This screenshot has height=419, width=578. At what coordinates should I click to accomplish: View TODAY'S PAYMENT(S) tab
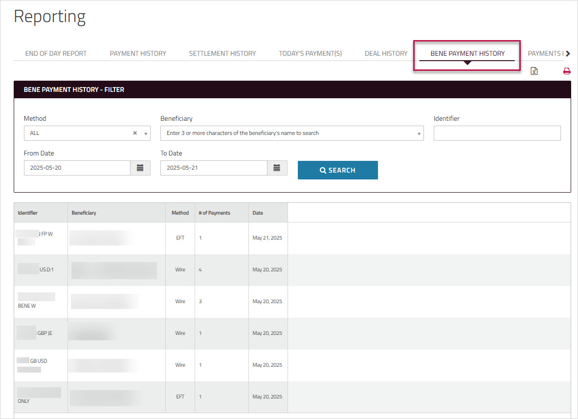point(310,53)
